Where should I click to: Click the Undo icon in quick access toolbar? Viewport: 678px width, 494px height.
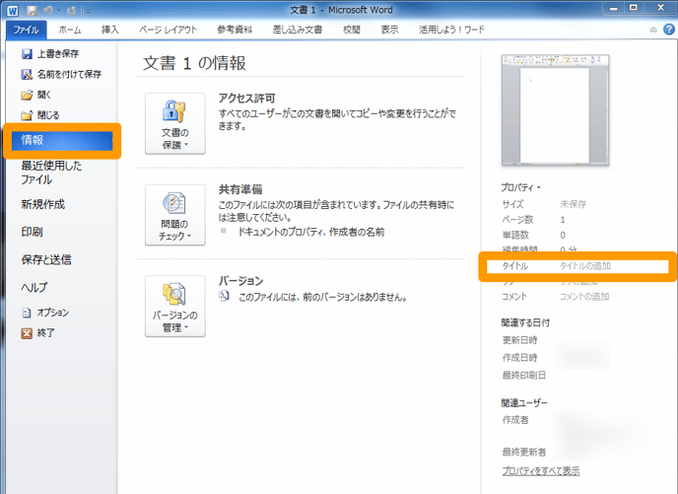(x=48, y=11)
